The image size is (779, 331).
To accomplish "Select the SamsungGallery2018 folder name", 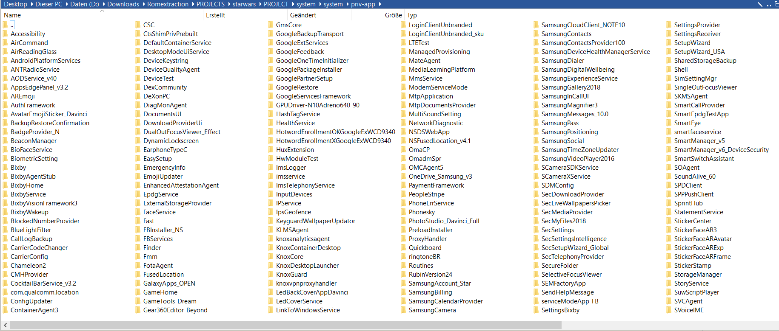I will 571,87.
